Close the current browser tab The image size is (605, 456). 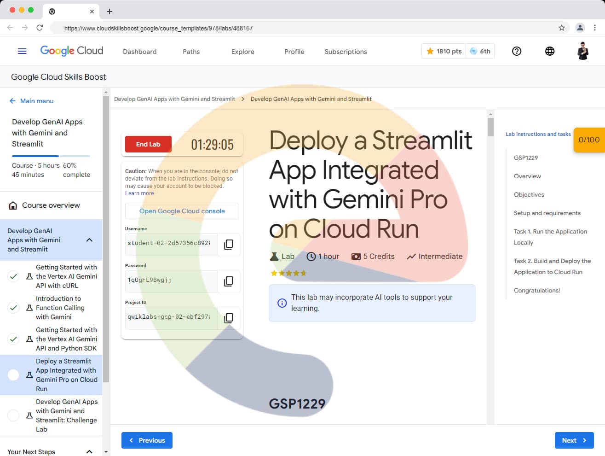(x=92, y=12)
